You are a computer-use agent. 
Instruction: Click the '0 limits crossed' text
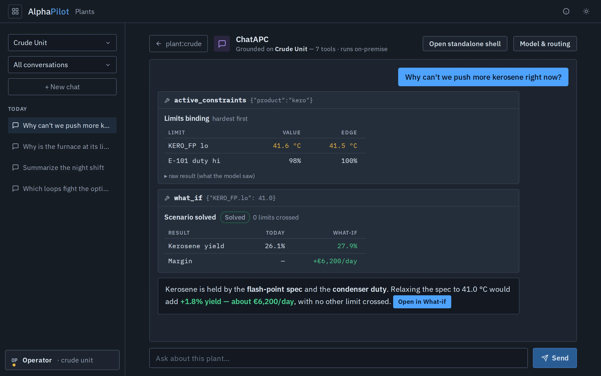(x=276, y=217)
